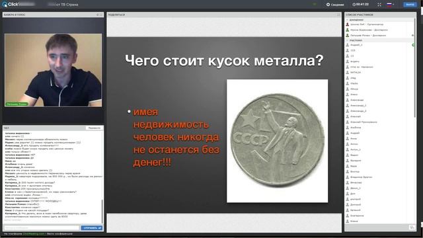Screen dimensions: 423x238
Task: Click the slide title Чего стоит кусок металла?
Action: coord(224,60)
